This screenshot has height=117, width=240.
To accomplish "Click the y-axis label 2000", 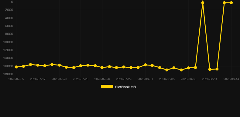I will [9, 10].
